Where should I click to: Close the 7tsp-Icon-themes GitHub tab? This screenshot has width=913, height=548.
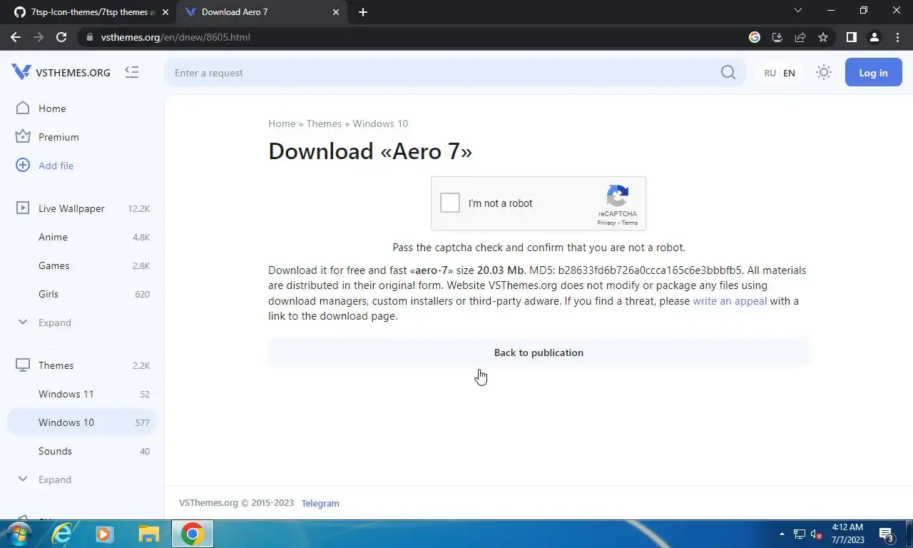[x=165, y=12]
